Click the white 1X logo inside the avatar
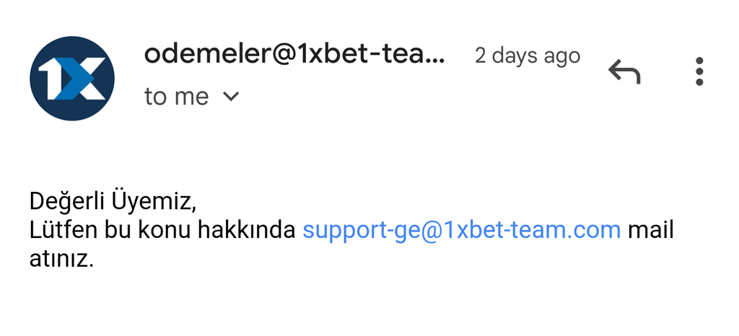739x336 pixels. pos(72,79)
